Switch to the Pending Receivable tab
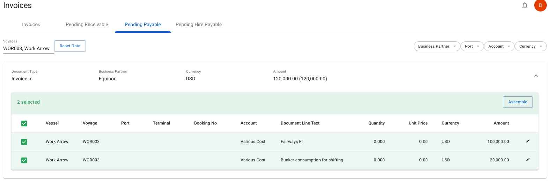Viewport: 551px width, 184px height. point(87,25)
